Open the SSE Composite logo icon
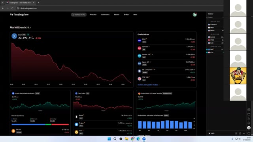The height and width of the screenshot is (142, 253). coord(140,71)
